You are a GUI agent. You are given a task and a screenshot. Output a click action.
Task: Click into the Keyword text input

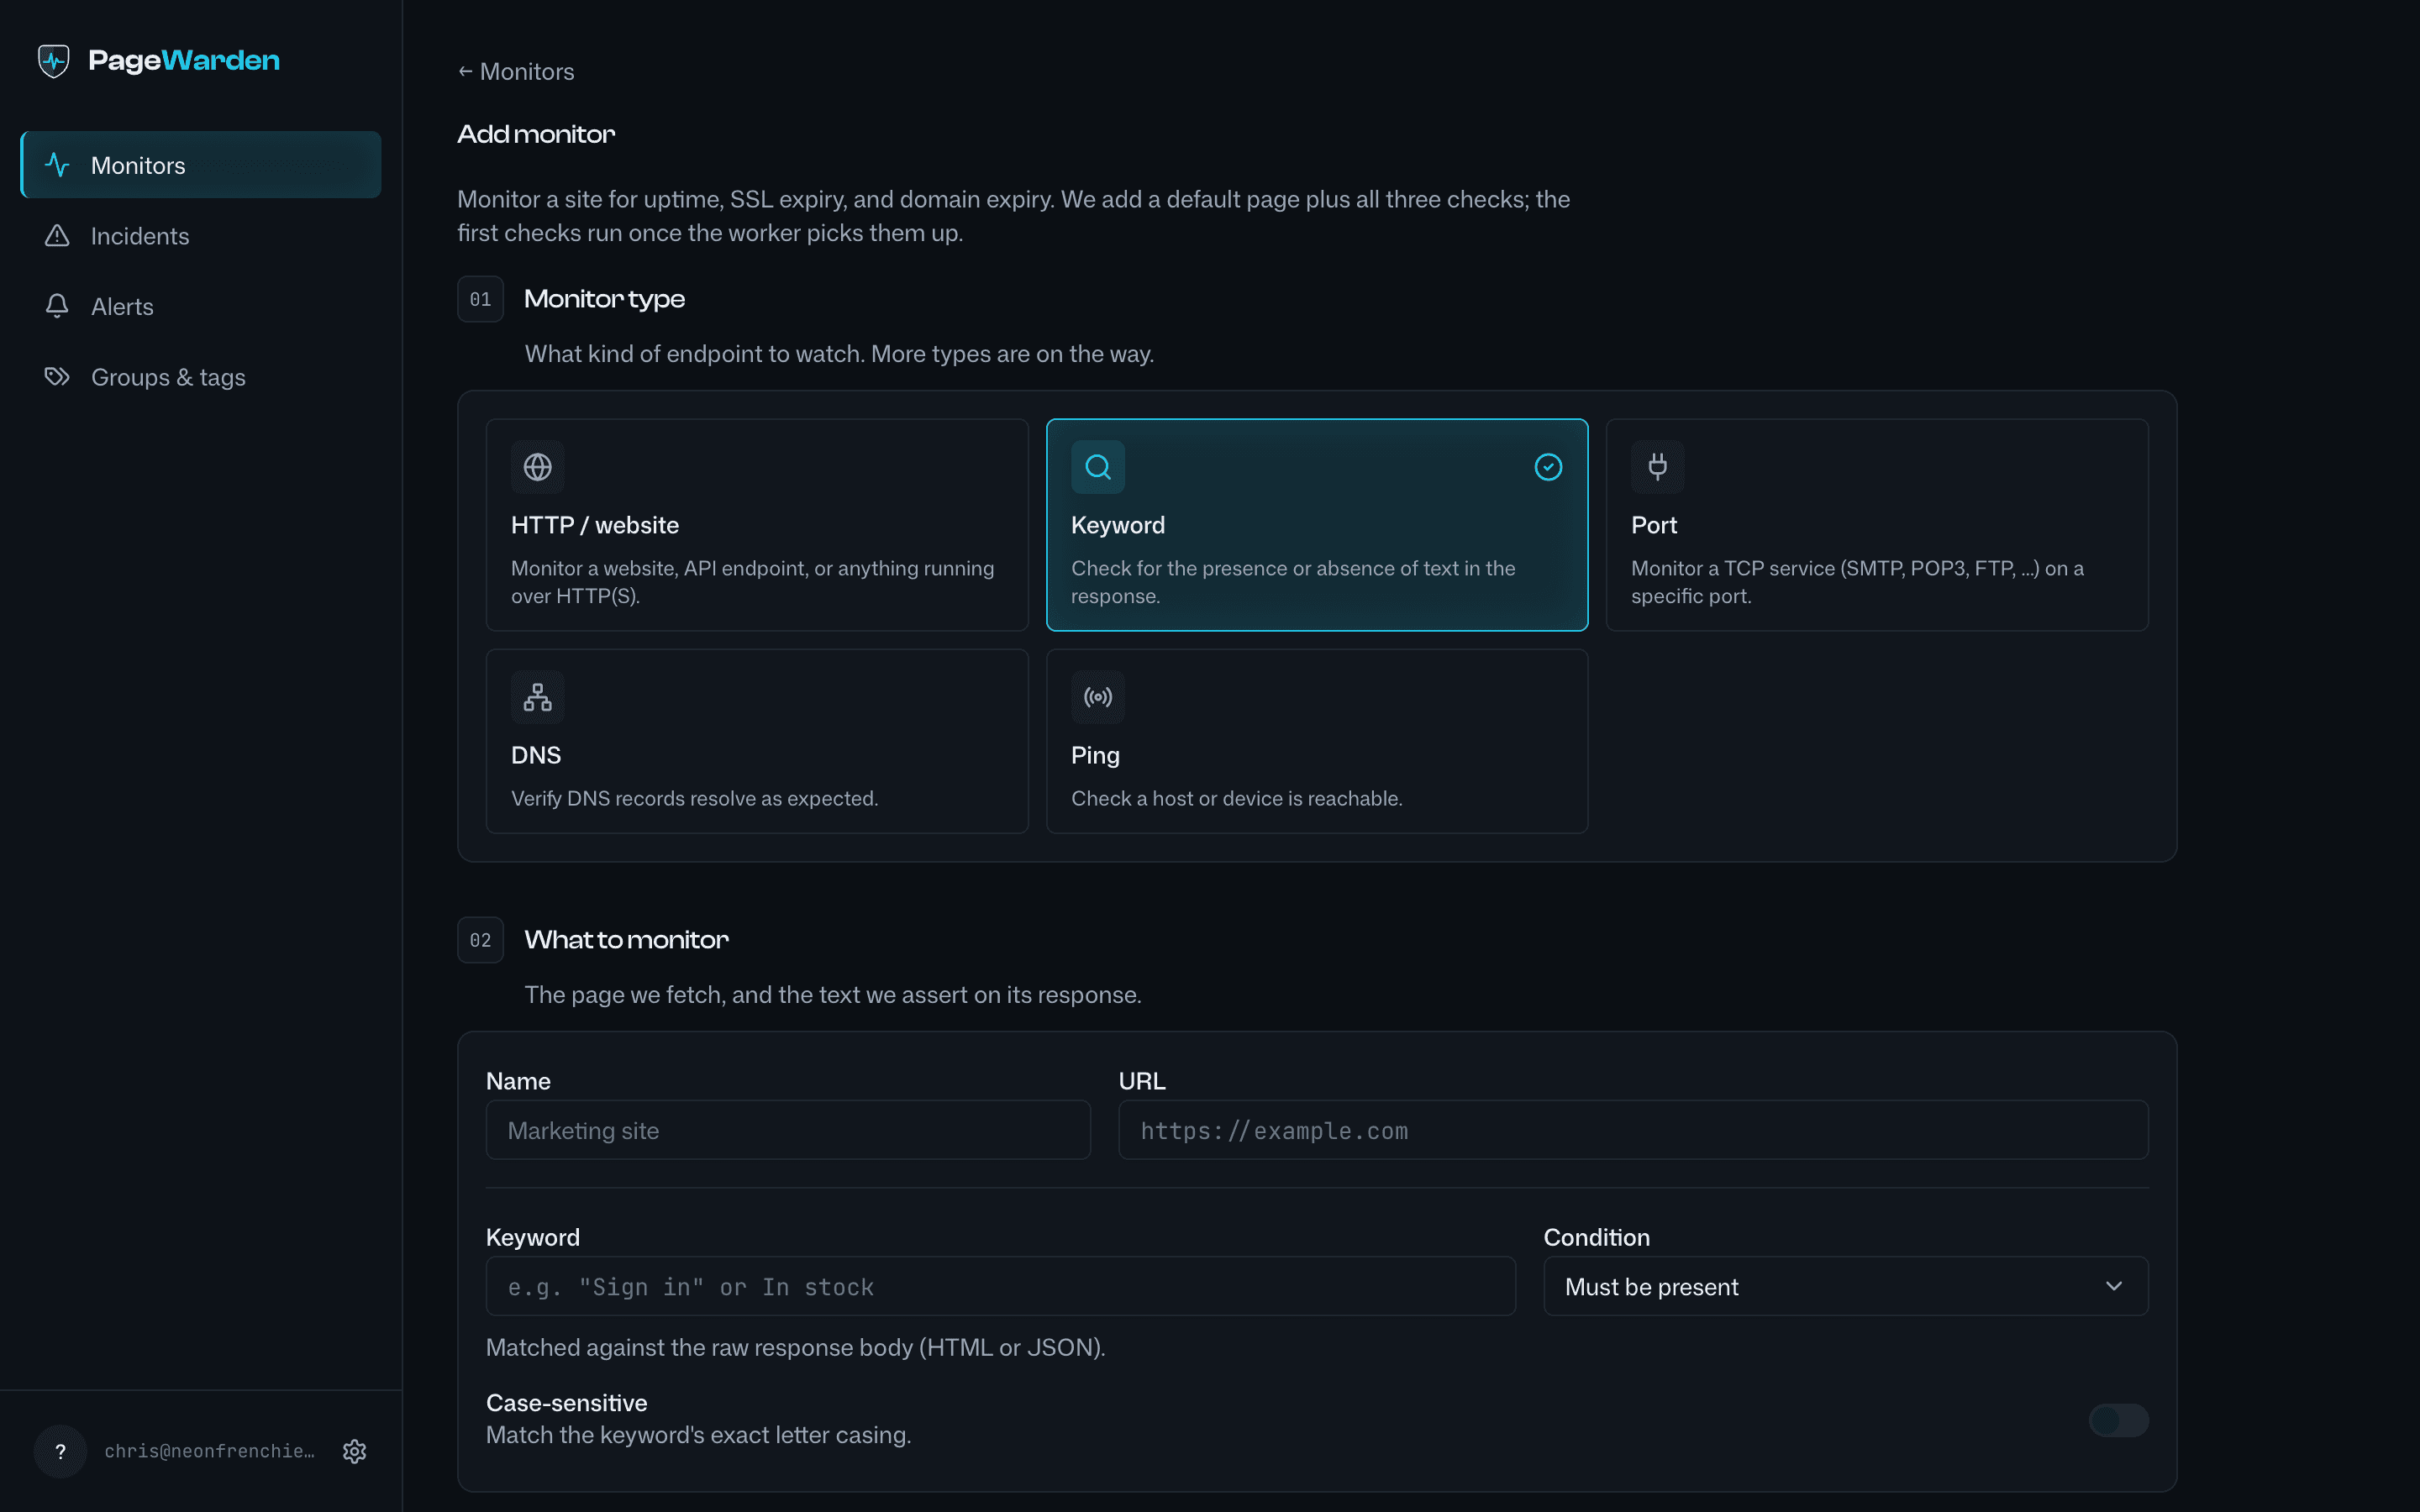(1000, 1286)
